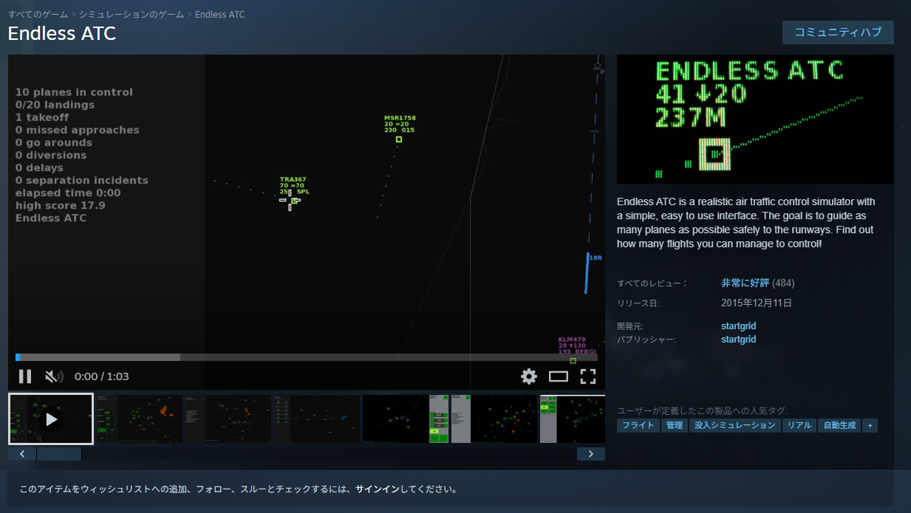
Task: Unmute the video sound
Action: (x=53, y=376)
